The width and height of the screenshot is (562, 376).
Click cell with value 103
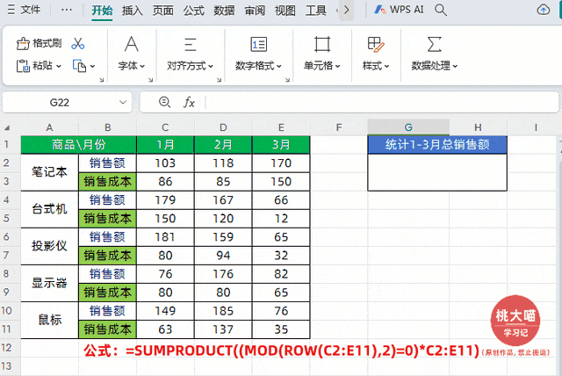[x=165, y=163]
